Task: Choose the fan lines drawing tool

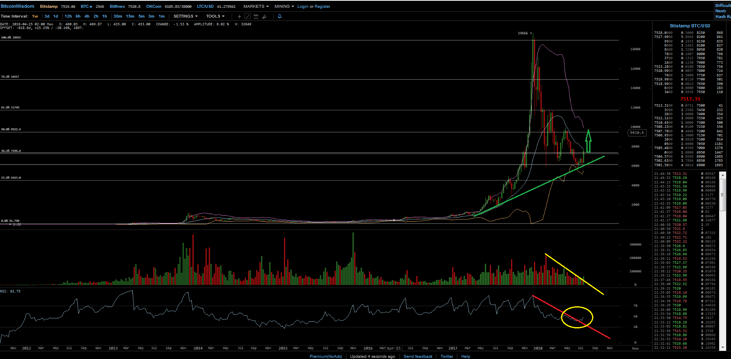Action: coord(264,16)
